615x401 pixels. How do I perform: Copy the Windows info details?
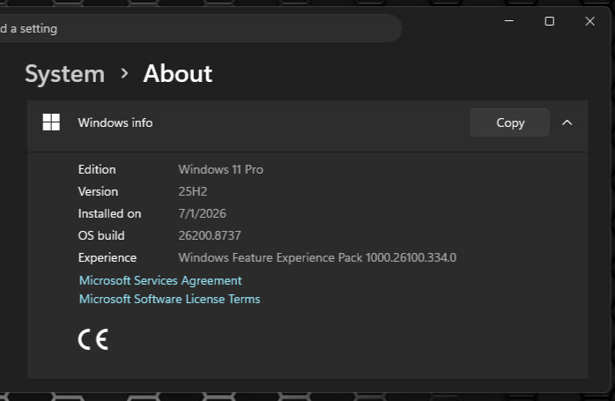tap(510, 123)
